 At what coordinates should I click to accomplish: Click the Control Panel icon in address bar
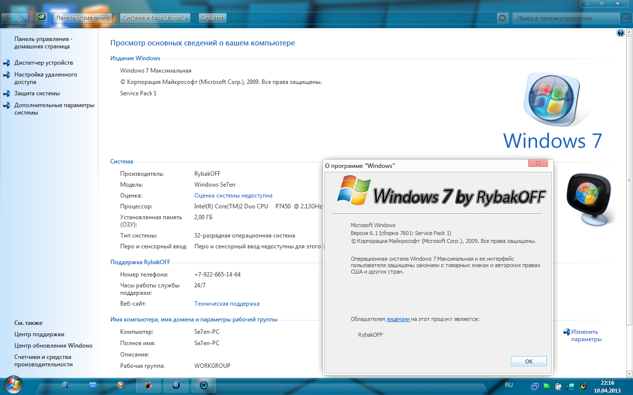click(x=42, y=18)
